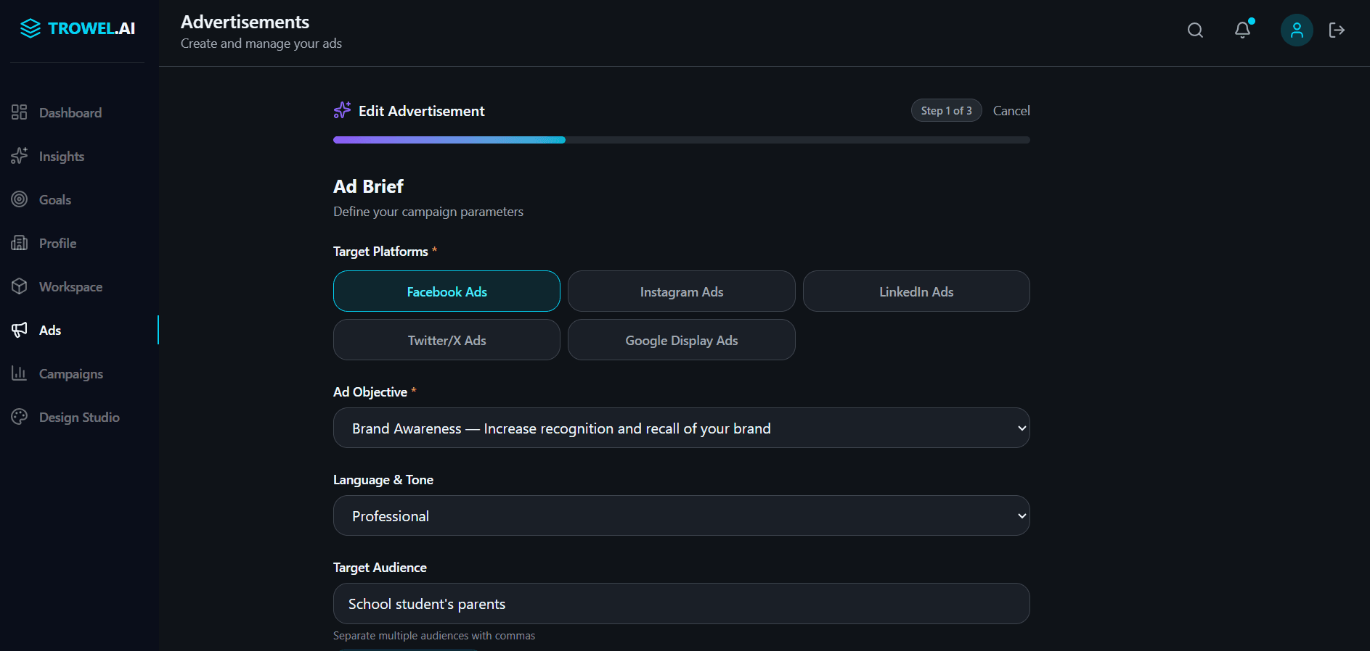Open search with the magnifier icon

click(1195, 30)
